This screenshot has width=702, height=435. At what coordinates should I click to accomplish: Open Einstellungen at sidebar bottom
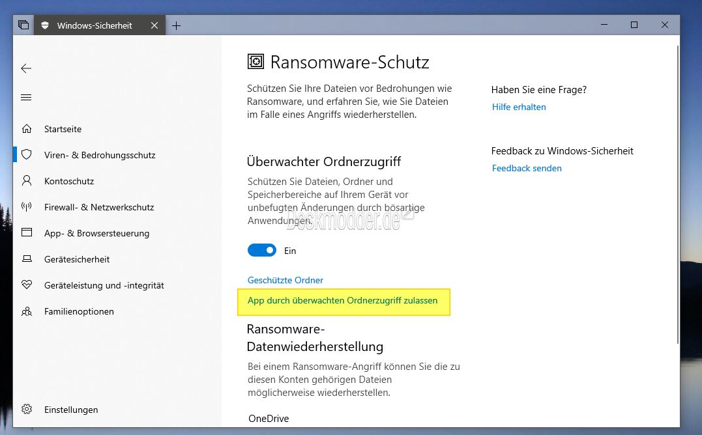pos(71,410)
